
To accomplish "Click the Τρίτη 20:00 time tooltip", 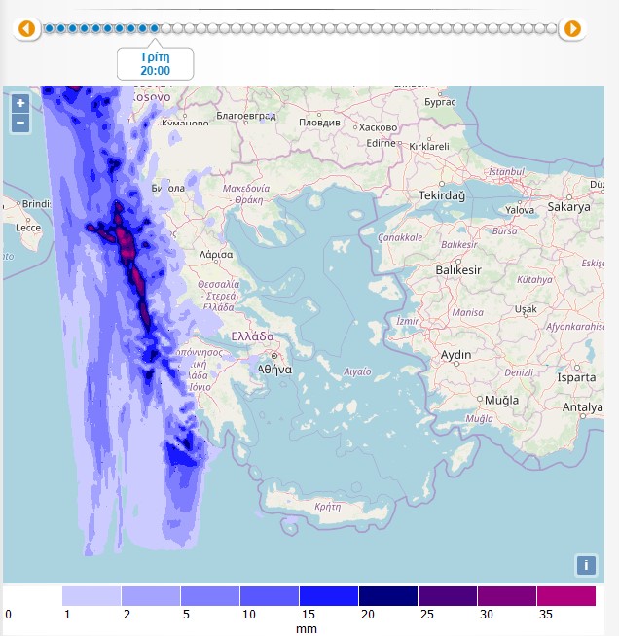I will pos(155,64).
